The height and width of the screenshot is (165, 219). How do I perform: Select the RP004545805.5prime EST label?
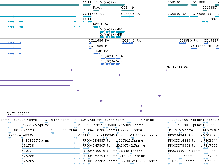tap(100, 146)
